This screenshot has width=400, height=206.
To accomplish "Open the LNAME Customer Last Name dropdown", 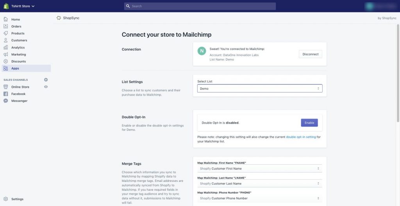I will (260, 183).
